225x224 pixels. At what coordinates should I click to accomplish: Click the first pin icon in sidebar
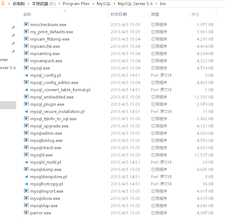coord(13,27)
